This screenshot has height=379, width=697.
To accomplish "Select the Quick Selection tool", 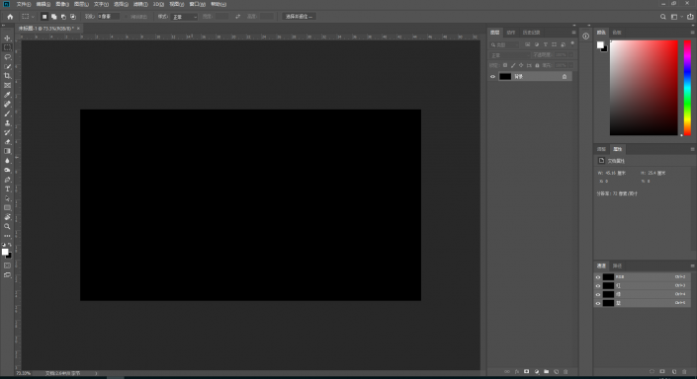I will (x=7, y=66).
